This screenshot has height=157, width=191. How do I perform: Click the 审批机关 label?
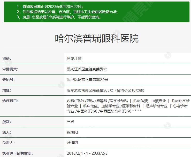10,69
